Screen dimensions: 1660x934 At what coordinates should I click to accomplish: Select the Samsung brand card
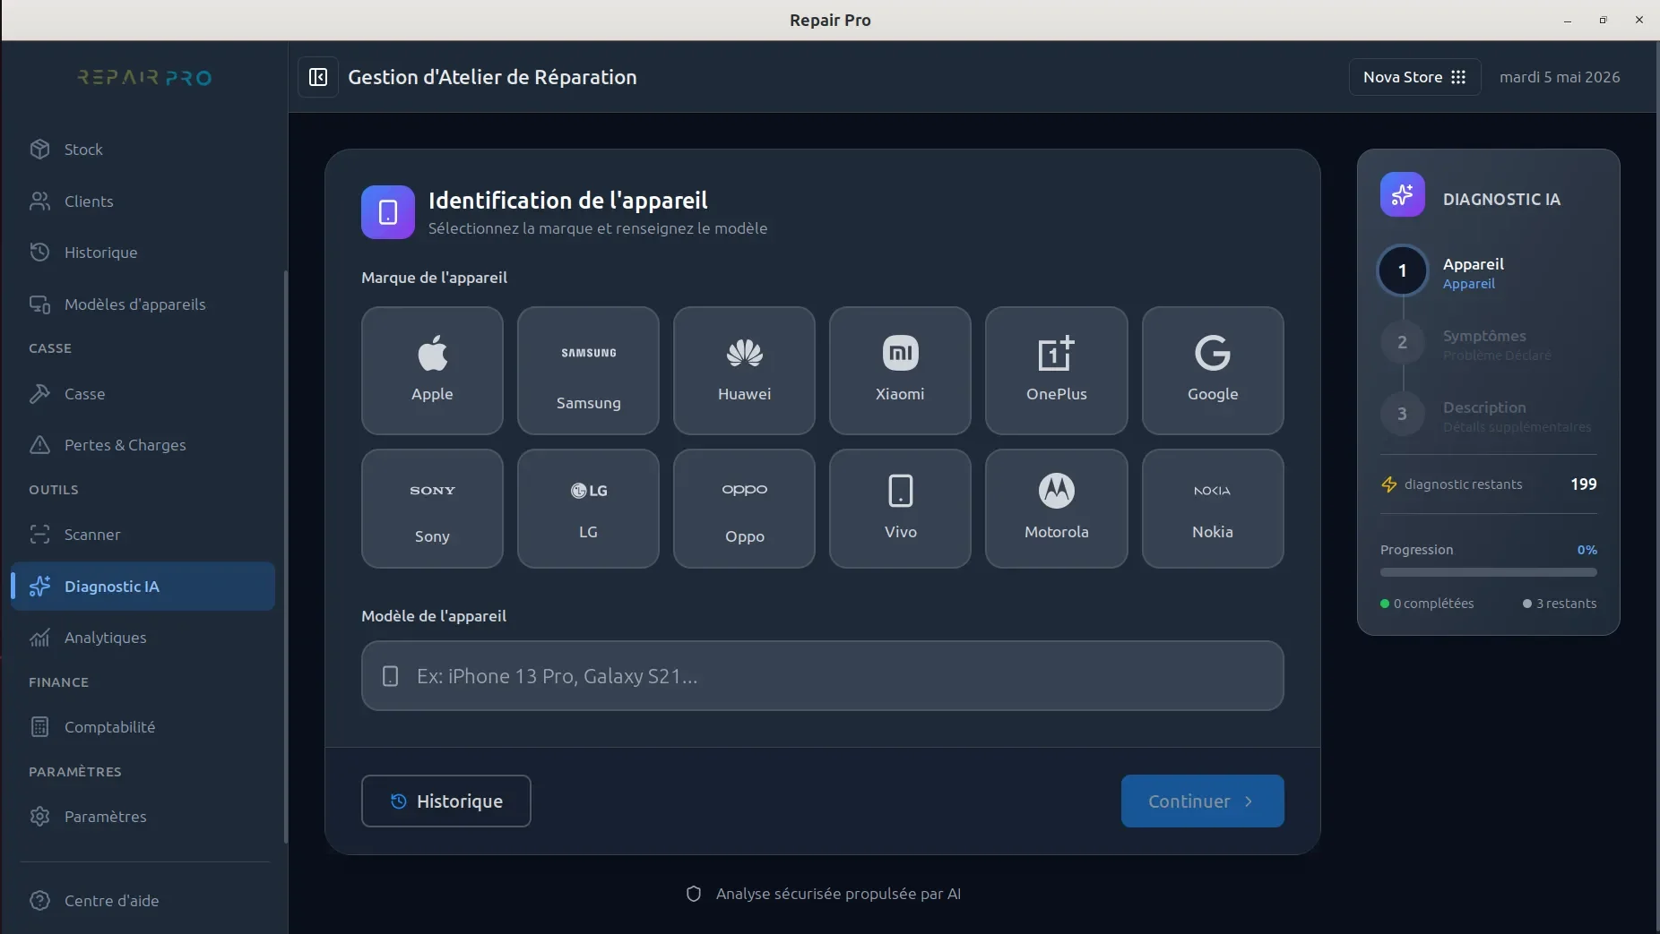(588, 371)
